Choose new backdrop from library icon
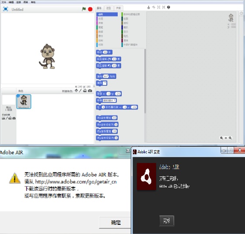The width and height of the screenshot is (245, 234). point(3,118)
